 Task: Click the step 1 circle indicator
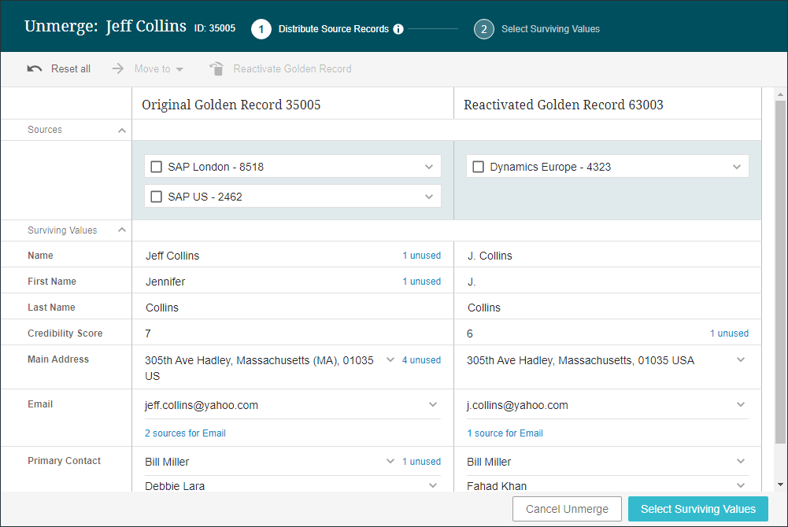pyautogui.click(x=261, y=29)
